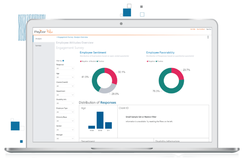This screenshot has height=163, width=244.
Task: Switch to the Surveys sidebar tab
Action: tap(38, 46)
